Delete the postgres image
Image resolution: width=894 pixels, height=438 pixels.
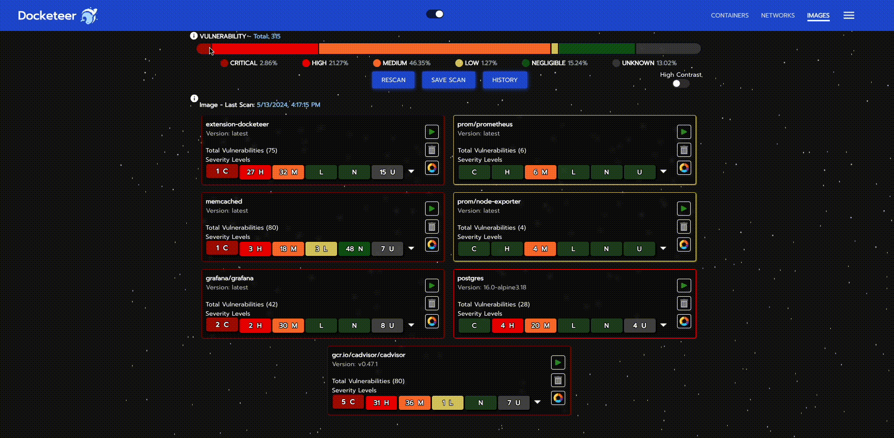tap(684, 303)
